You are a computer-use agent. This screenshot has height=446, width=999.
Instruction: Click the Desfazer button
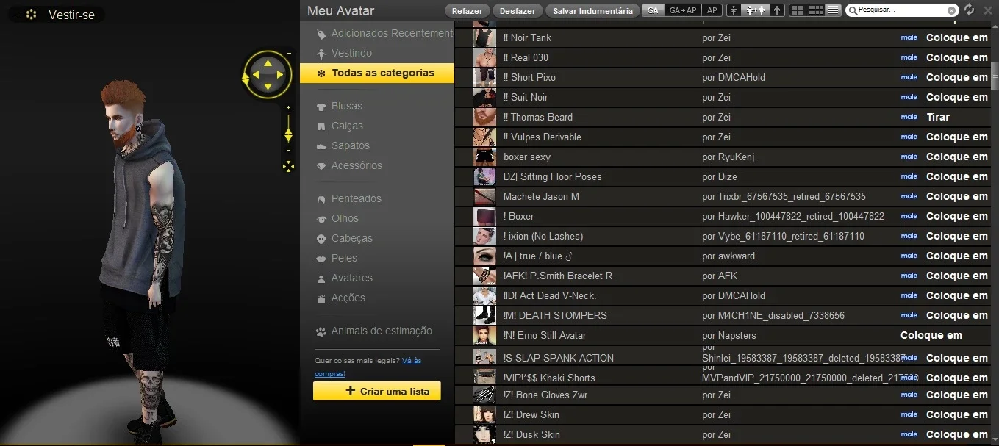click(518, 11)
